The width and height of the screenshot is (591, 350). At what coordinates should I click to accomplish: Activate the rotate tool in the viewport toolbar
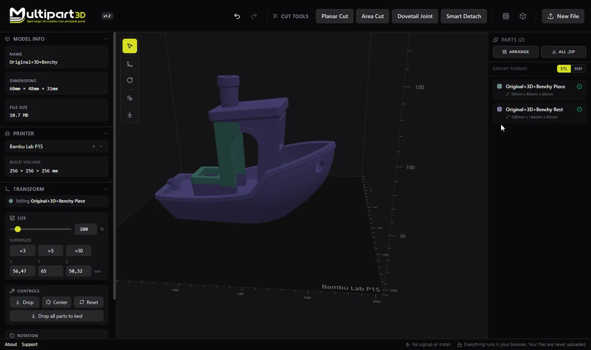[130, 80]
